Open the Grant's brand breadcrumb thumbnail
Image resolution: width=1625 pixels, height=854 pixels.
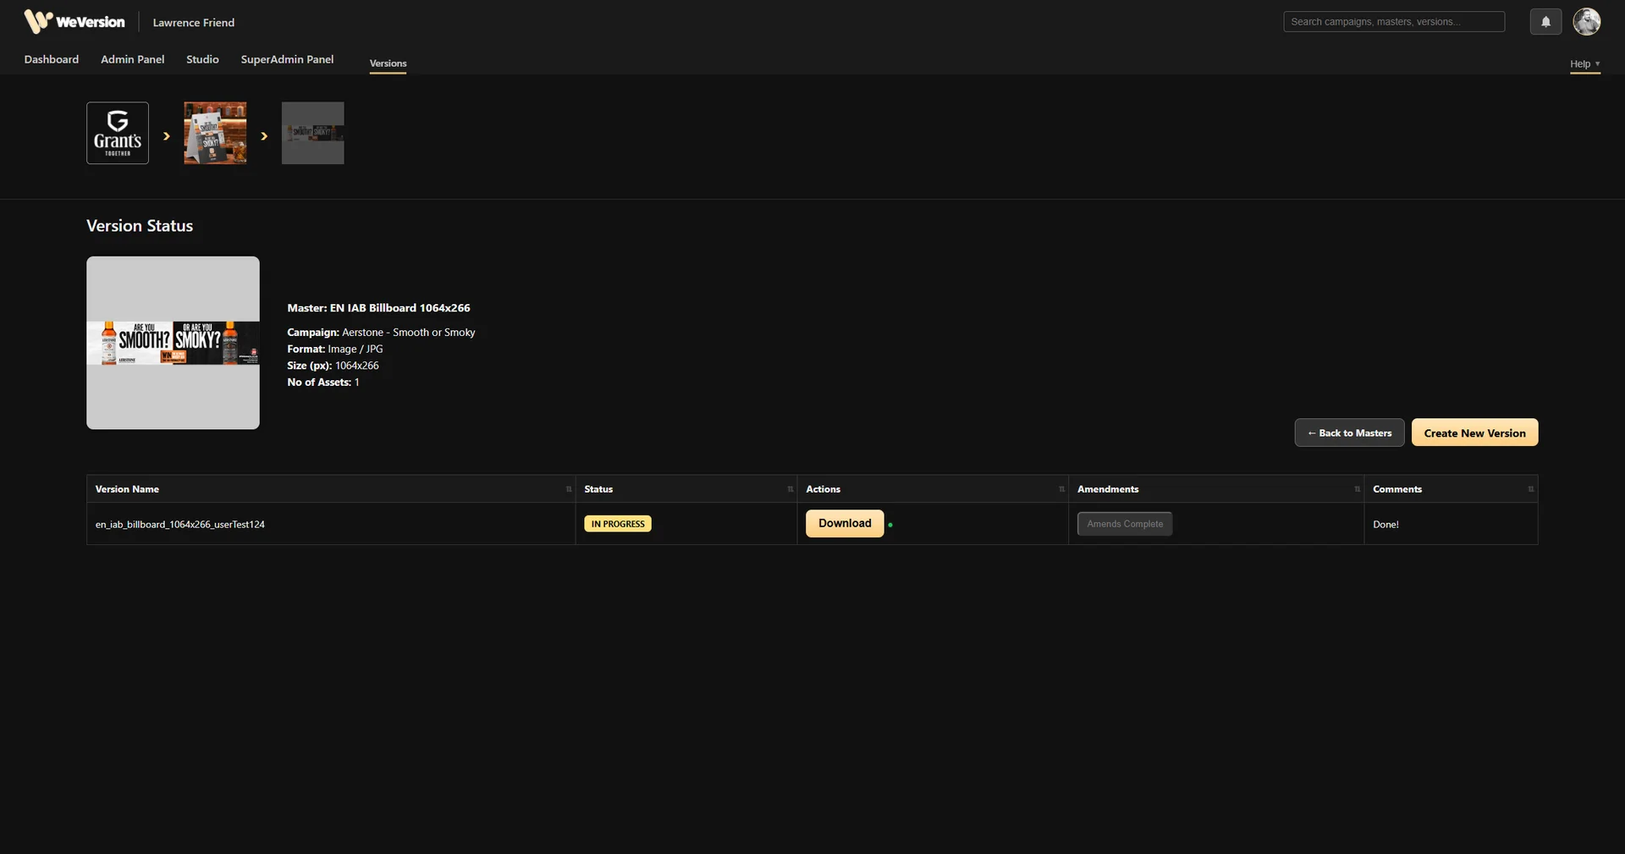point(118,133)
